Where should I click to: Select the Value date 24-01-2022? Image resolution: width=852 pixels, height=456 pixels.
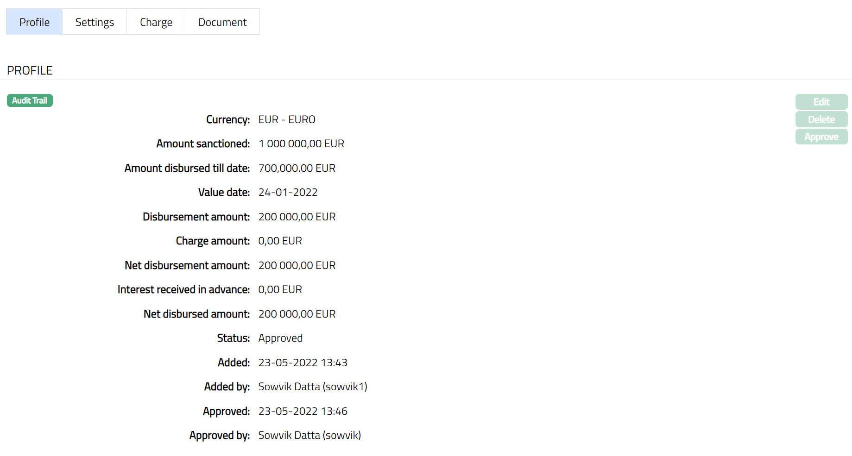click(x=288, y=193)
